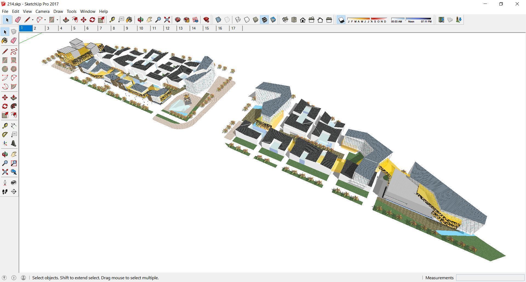Toggle X-Ray face style
526x282 pixels.
tap(218, 20)
